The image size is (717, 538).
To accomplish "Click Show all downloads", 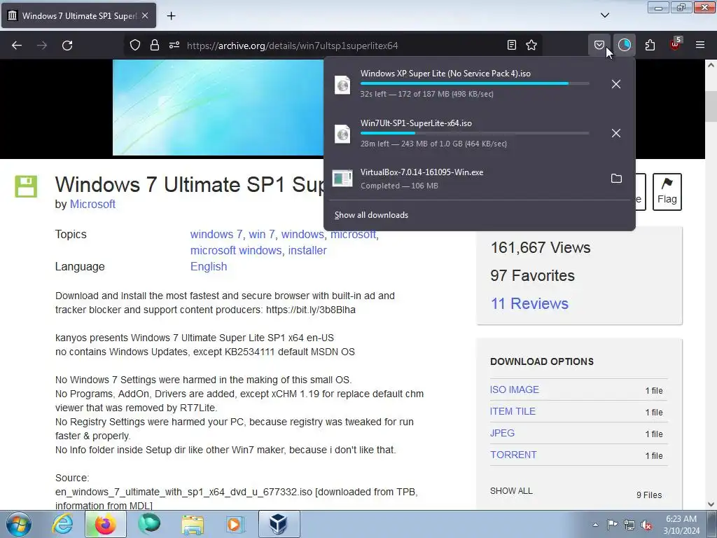I will click(371, 215).
